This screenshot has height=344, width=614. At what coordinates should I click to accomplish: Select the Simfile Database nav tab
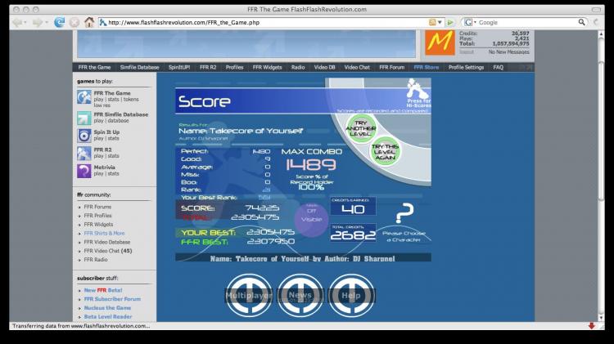(137, 67)
